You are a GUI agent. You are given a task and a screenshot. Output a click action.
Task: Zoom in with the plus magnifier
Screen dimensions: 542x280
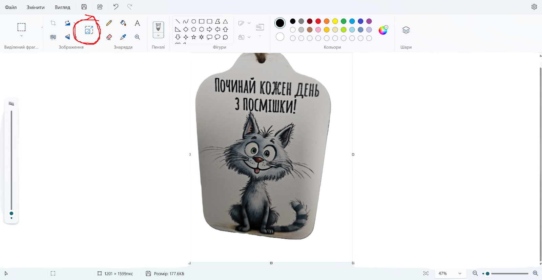[x=535, y=273]
